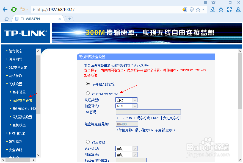Click the main page vertical scrollbar thumb
243x163 pixels.
click(x=240, y=81)
